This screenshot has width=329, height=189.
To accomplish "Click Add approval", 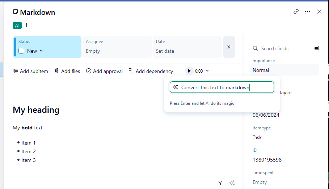I will [104, 71].
